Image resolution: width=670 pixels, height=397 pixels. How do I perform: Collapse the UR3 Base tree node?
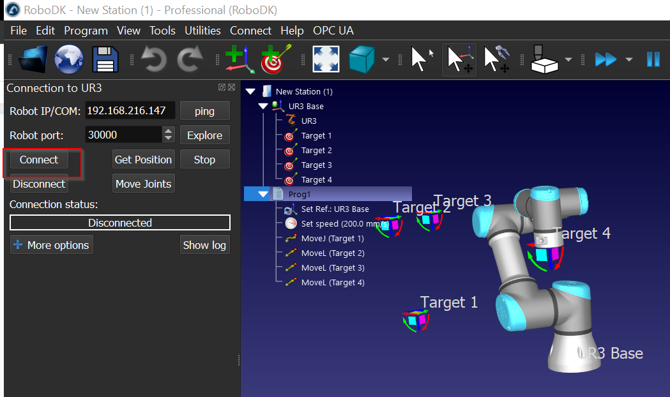point(263,106)
